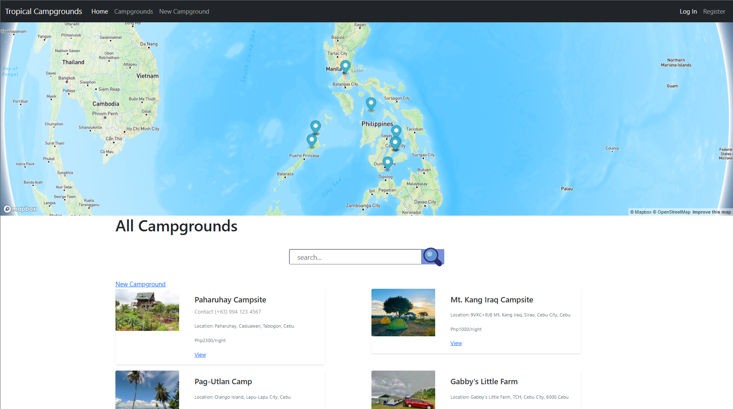Open the OpenStreetMap attribution link
Image resolution: width=733 pixels, height=409 pixels.
pos(671,212)
